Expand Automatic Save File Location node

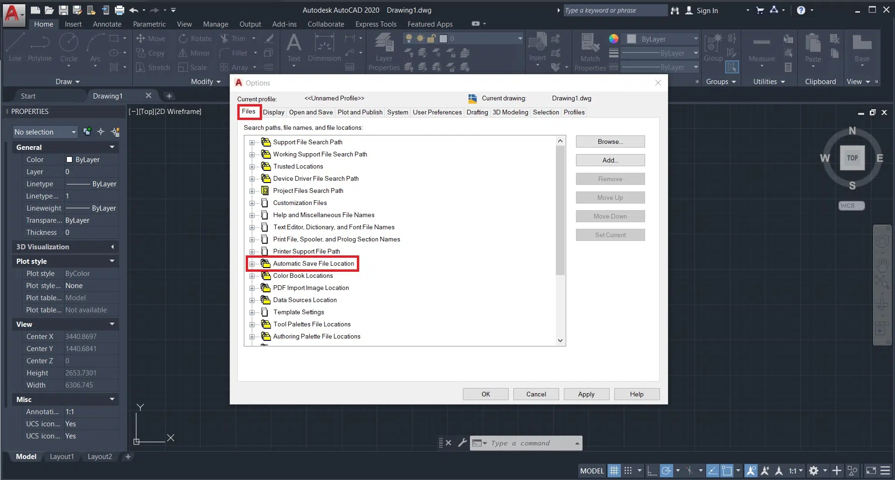click(252, 264)
